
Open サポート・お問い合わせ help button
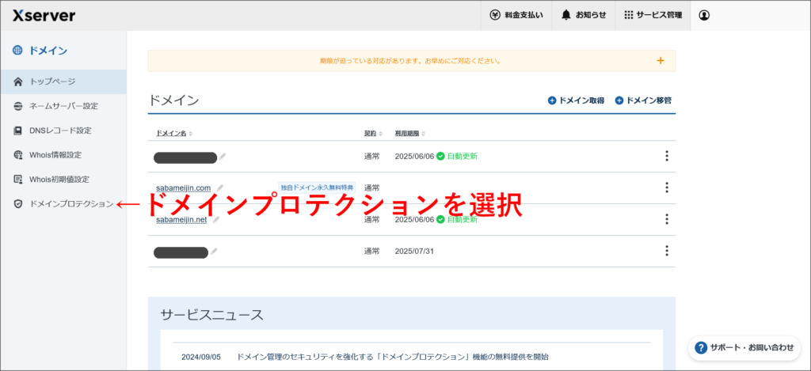[744, 348]
